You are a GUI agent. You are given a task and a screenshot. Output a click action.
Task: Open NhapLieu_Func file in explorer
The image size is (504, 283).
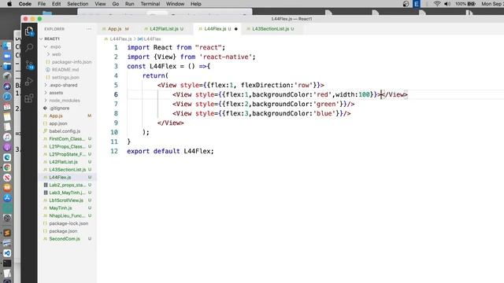point(67,216)
